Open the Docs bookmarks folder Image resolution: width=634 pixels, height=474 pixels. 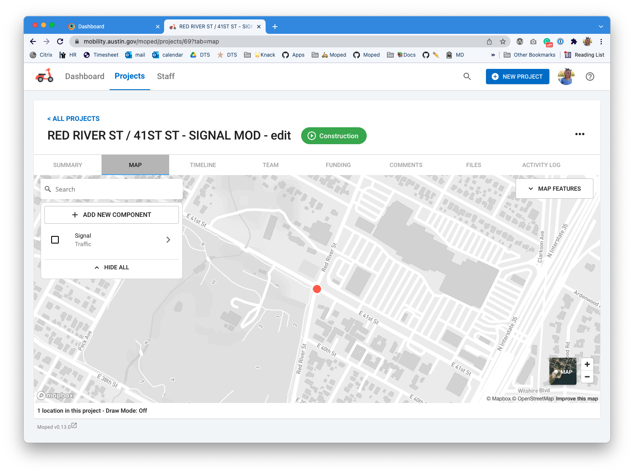pos(401,55)
